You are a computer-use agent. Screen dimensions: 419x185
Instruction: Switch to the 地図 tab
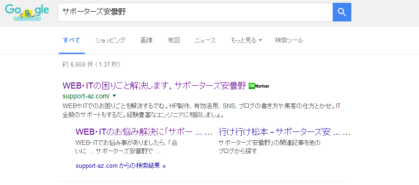click(x=174, y=41)
